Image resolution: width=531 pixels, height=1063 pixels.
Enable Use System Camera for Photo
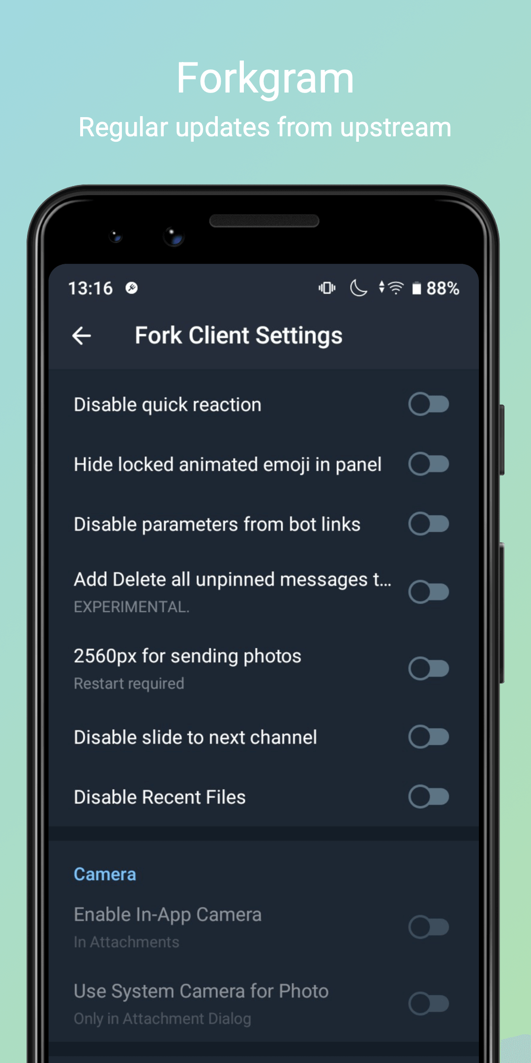coord(429,1004)
